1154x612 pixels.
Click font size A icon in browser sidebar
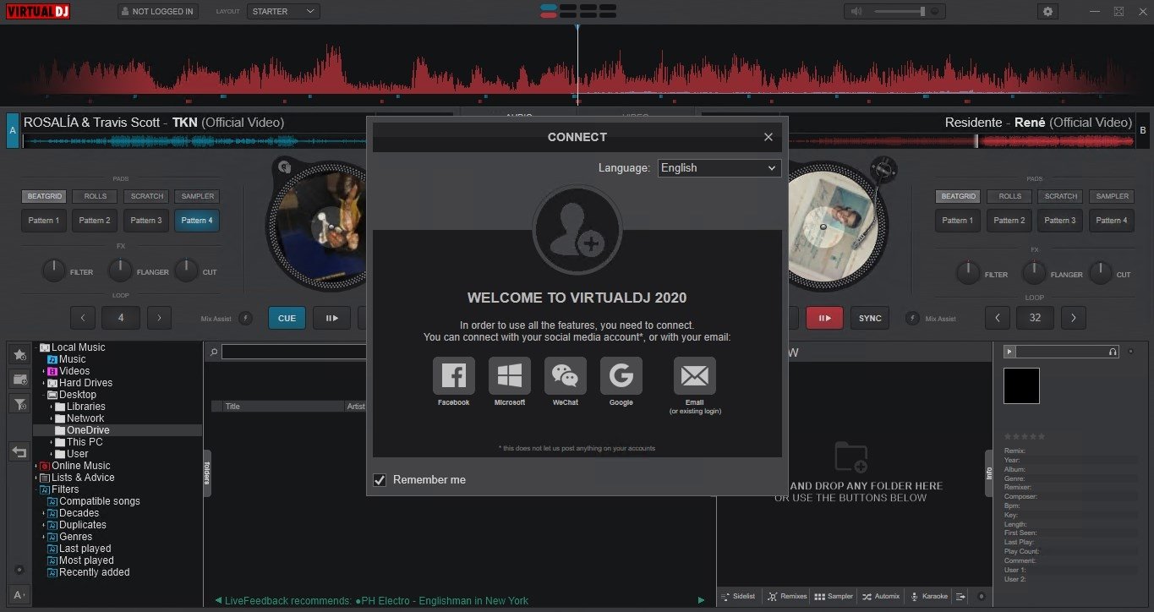coord(19,593)
